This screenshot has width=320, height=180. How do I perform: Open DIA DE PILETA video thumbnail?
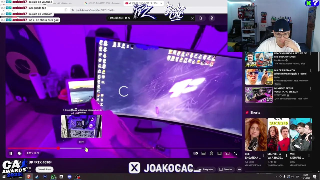259,77
